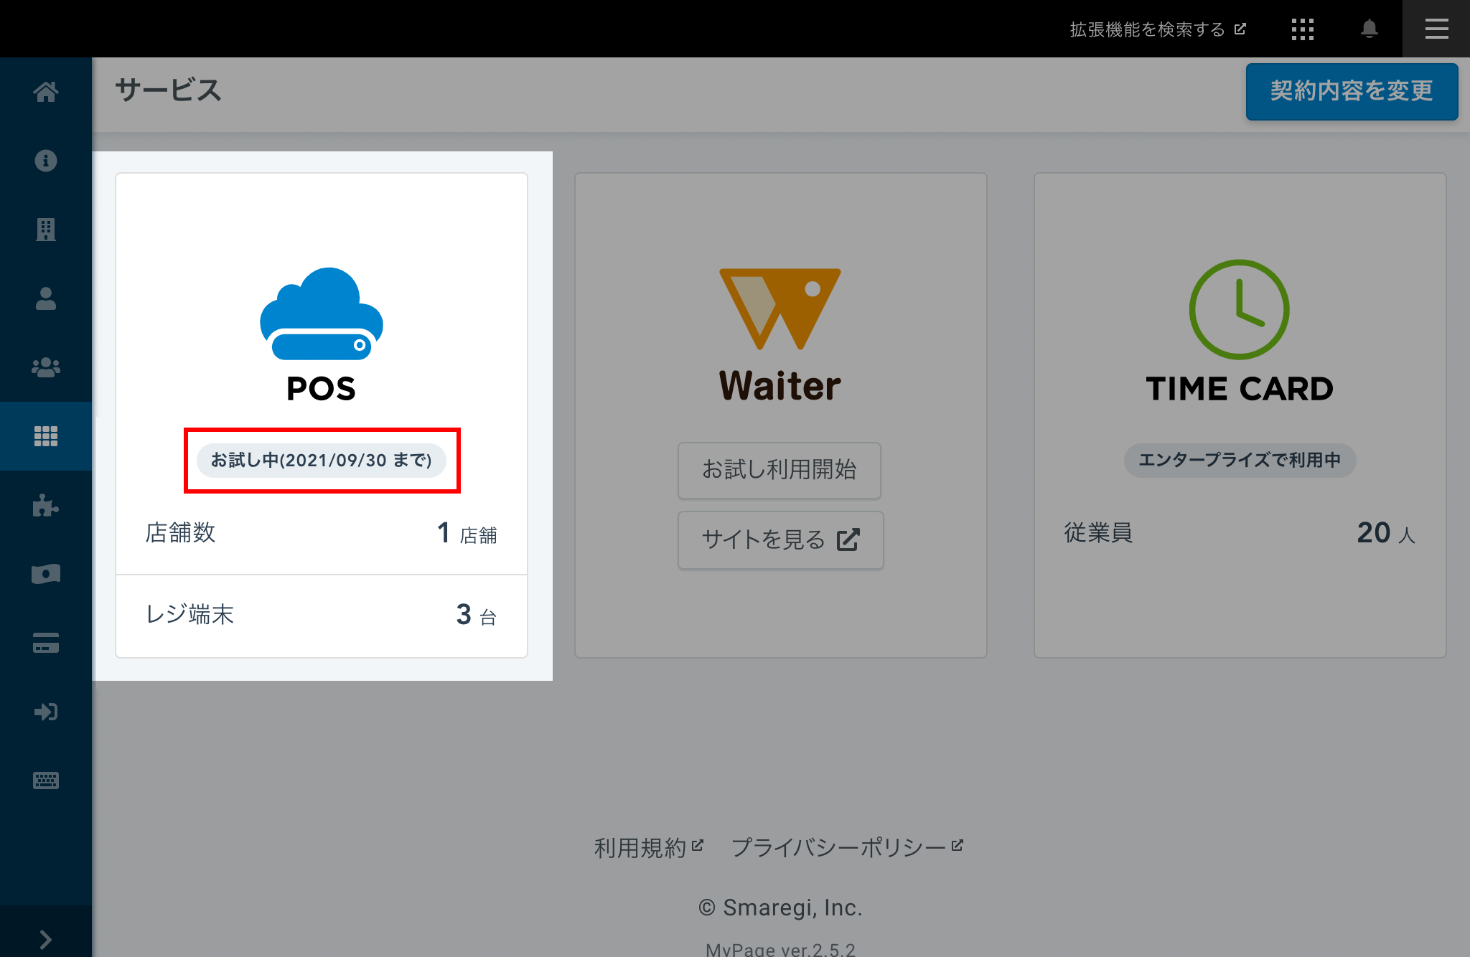
Task: Open the sign-in arrow icon in sidebar
Action: tap(46, 712)
